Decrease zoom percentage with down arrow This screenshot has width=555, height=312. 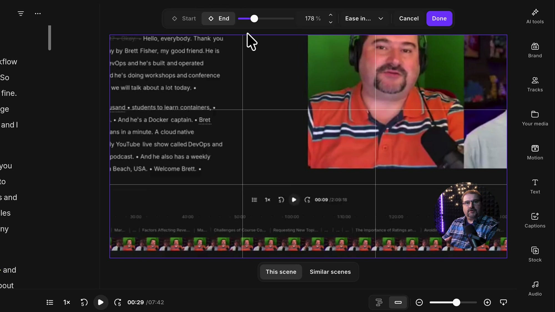(331, 22)
